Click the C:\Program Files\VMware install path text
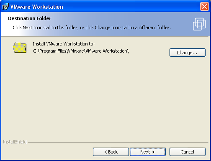Viewport: 211px width, 161px height. pyautogui.click(x=81, y=51)
